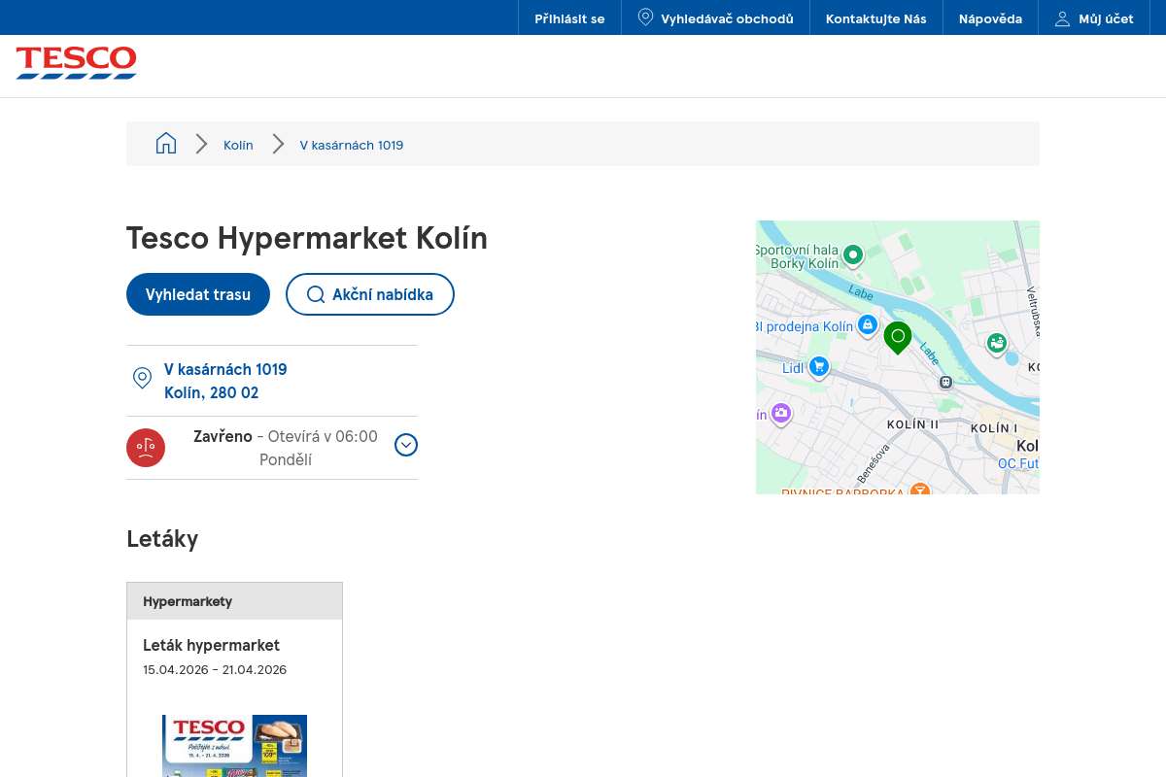1166x777 pixels.
Task: Click the purple camera map marker
Action: [781, 414]
